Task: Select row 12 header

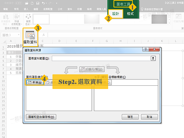Action: pyautogui.click(x=3, y=89)
